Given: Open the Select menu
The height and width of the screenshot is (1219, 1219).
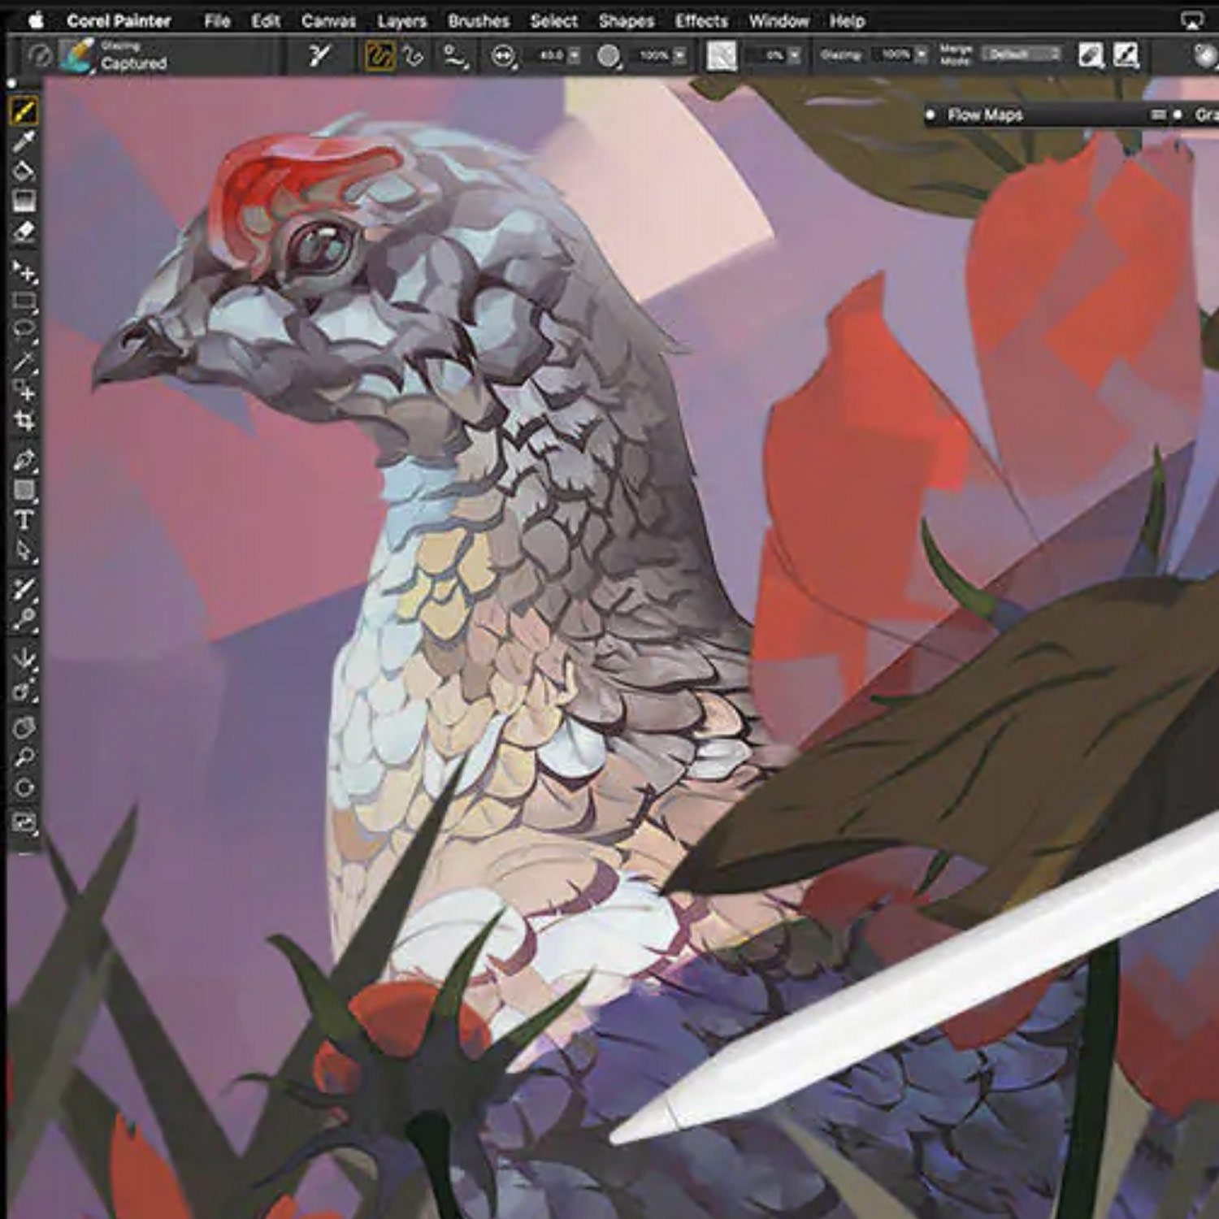Looking at the screenshot, I should click(553, 20).
